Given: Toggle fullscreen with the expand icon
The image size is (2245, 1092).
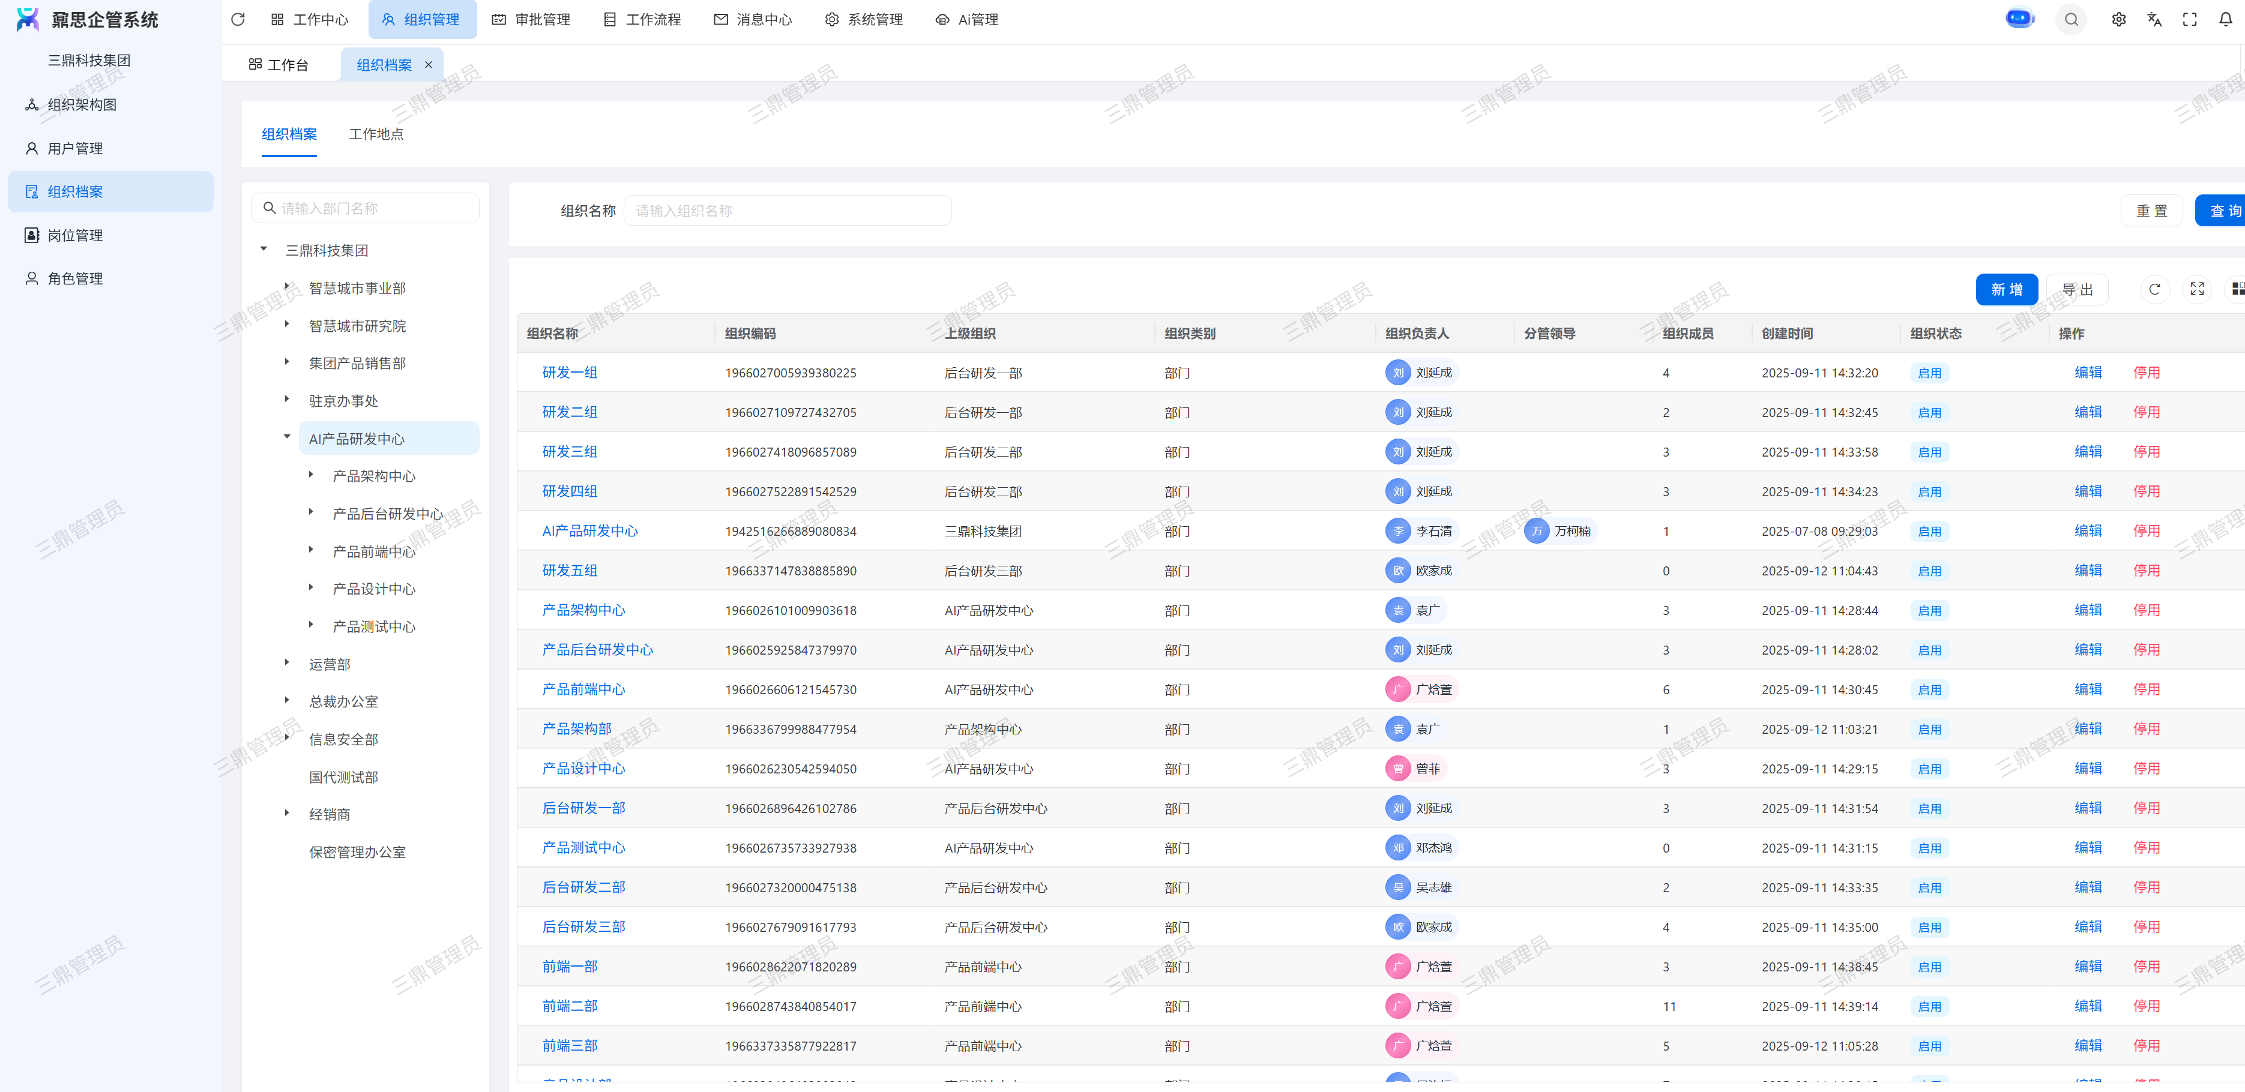Looking at the screenshot, I should (x=2189, y=19).
